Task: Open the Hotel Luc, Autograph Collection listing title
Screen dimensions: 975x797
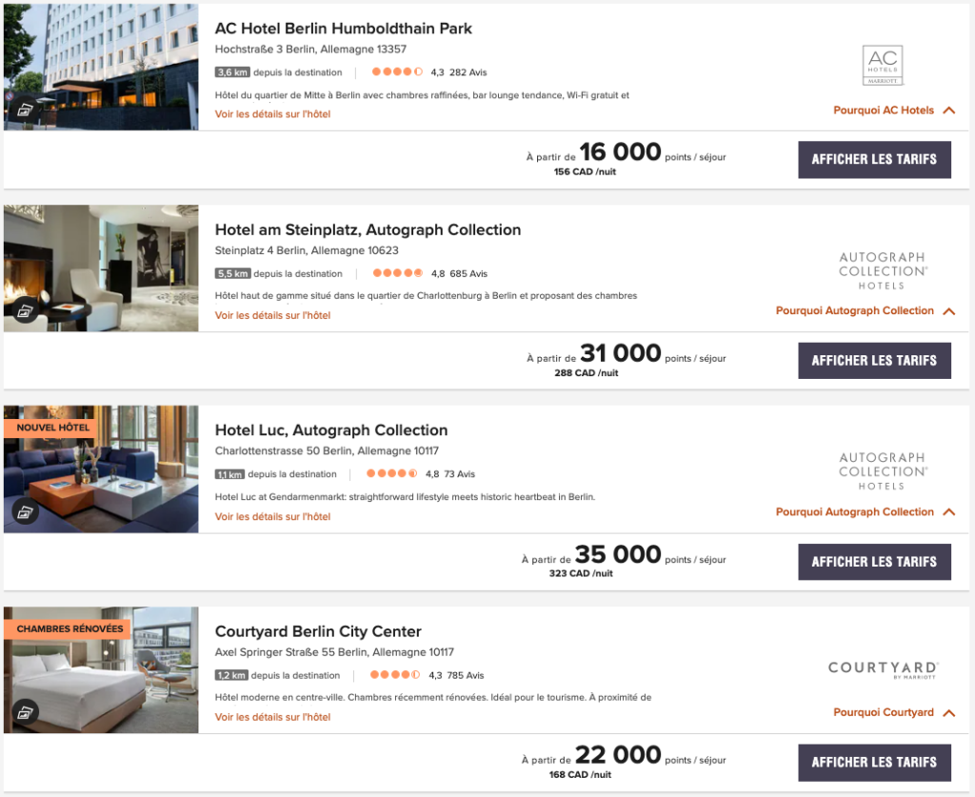Action: pyautogui.click(x=333, y=429)
